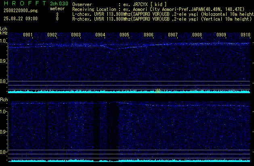Click the 0905 time marker
This screenshot has width=254, height=166.
124,35
